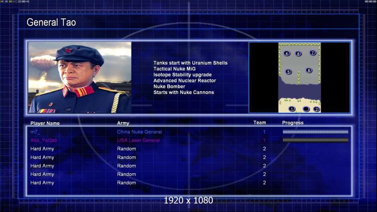Click General Tao's portrait image

[80, 77]
